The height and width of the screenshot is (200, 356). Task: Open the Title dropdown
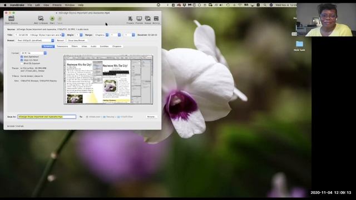click(39, 35)
